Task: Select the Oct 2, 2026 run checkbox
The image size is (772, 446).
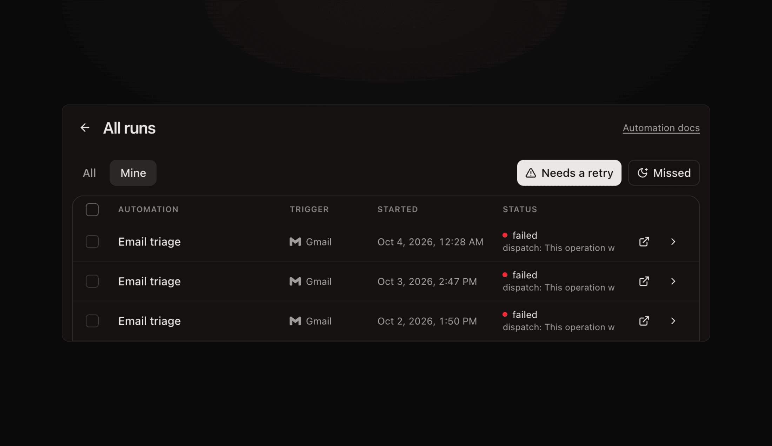Action: (92, 321)
